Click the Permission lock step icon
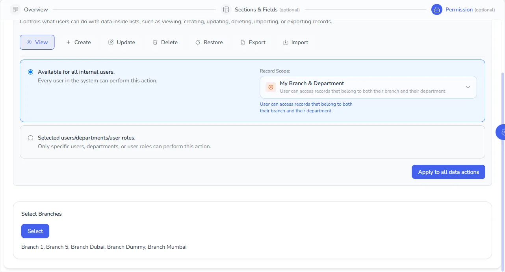The width and height of the screenshot is (505, 272). pos(437,9)
